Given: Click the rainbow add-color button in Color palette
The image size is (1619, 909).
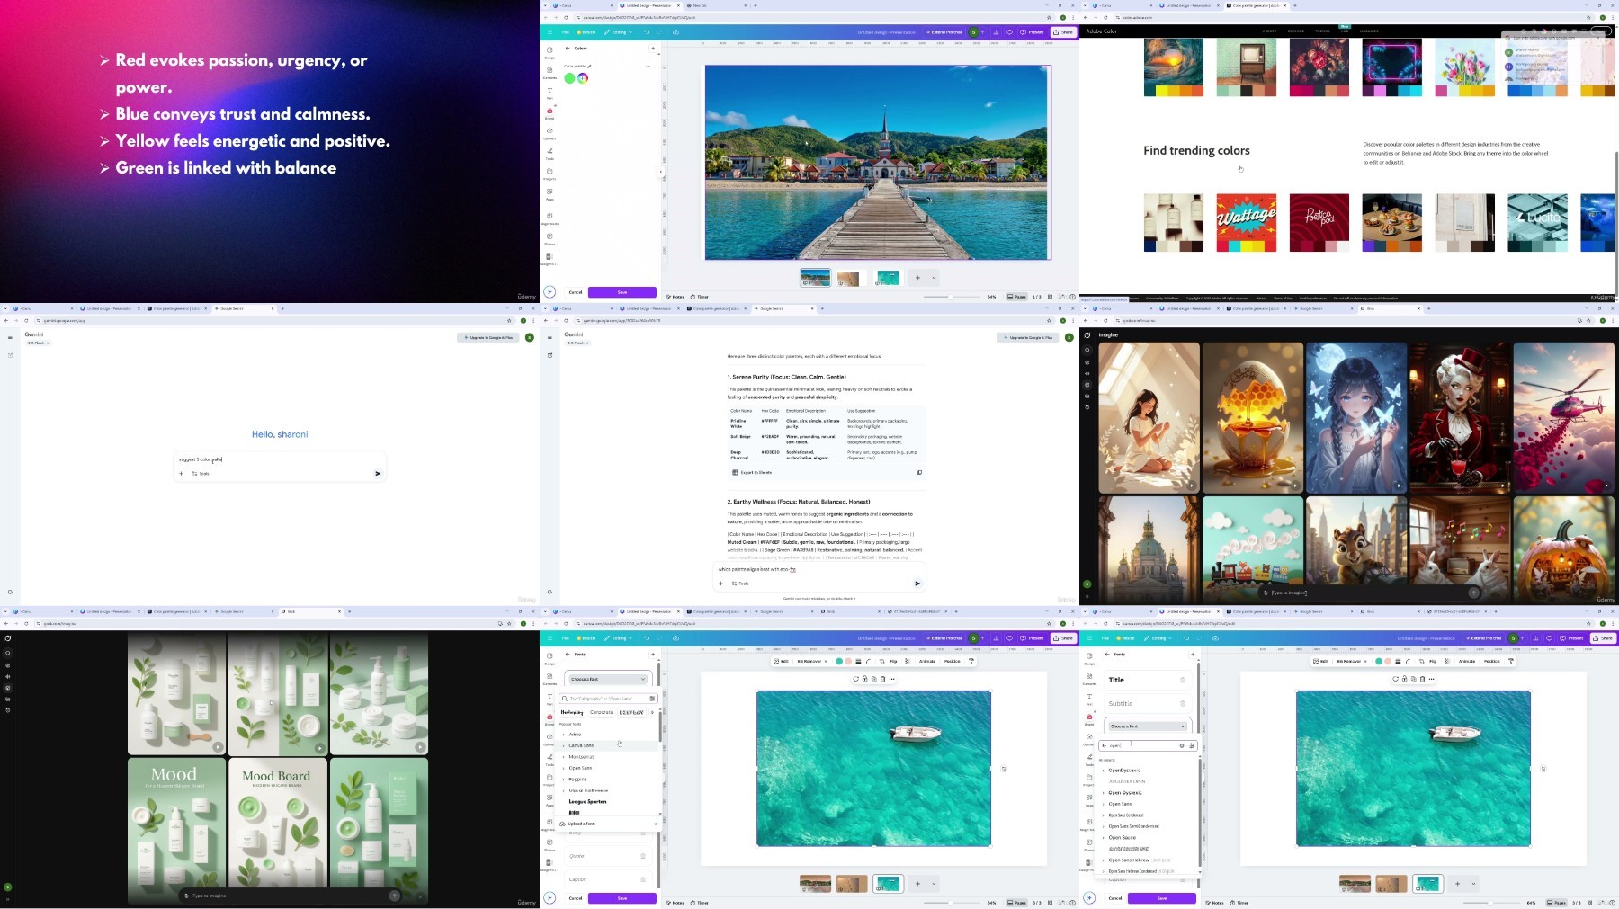Looking at the screenshot, I should 583,78.
